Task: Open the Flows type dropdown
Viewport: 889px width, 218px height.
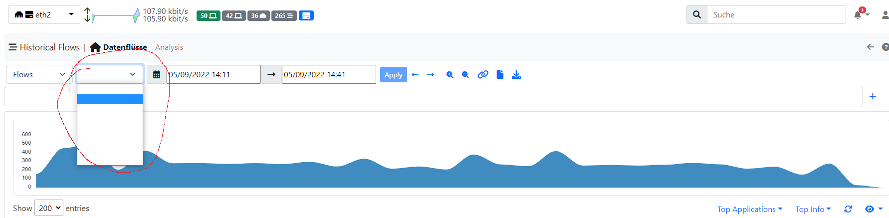Action: pos(39,74)
